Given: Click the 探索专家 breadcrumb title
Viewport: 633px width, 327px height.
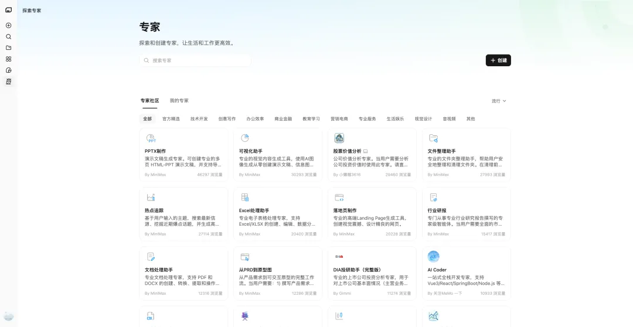Looking at the screenshot, I should click(x=32, y=11).
